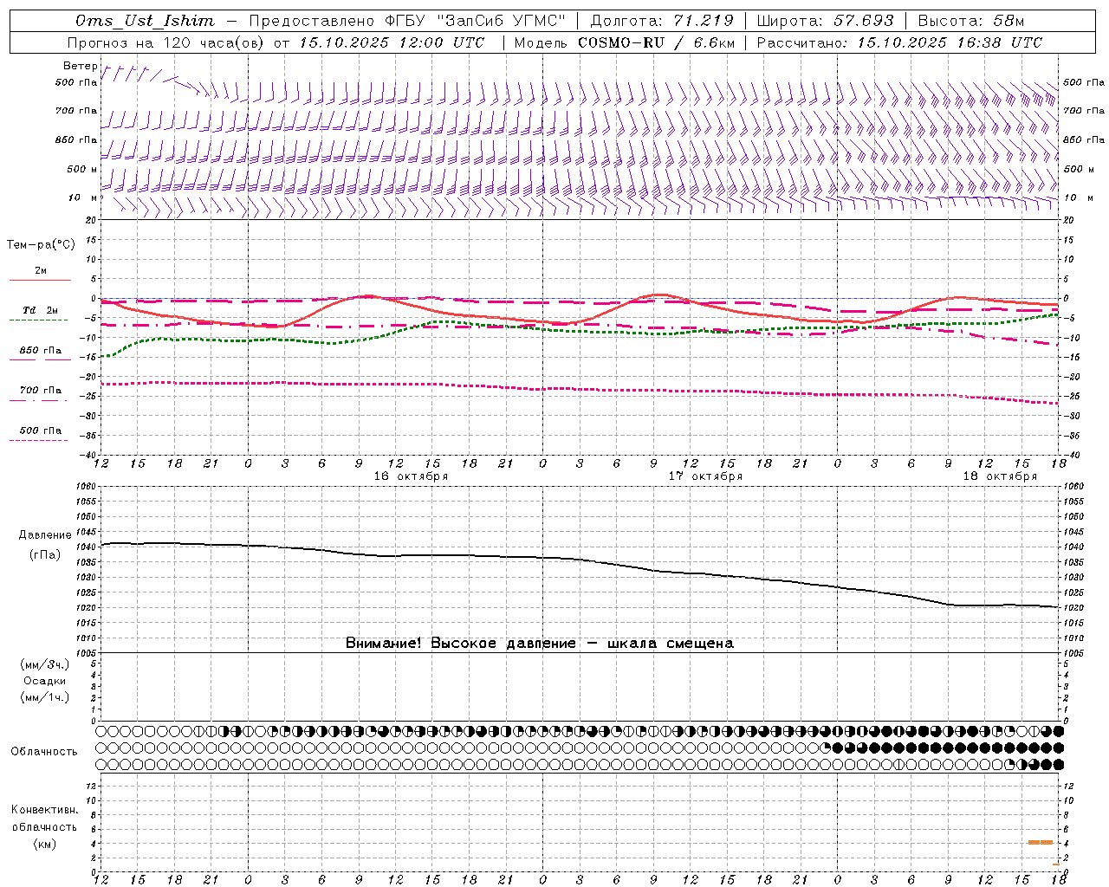This screenshot has height=887, width=1109.
Task: Click the provider text ФГБУ "ЗапСиб УГМС"
Action: click(x=475, y=21)
